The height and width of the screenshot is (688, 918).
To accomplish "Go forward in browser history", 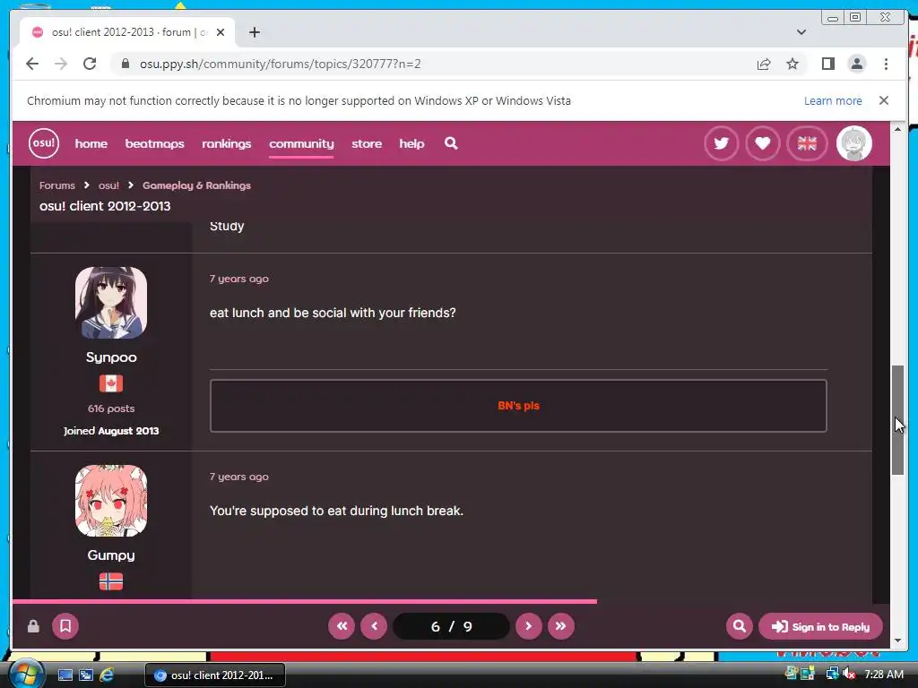I will [x=61, y=64].
